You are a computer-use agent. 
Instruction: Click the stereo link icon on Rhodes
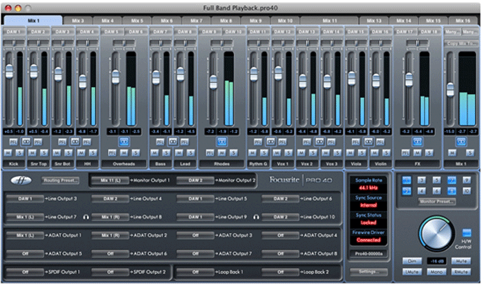(x=221, y=140)
